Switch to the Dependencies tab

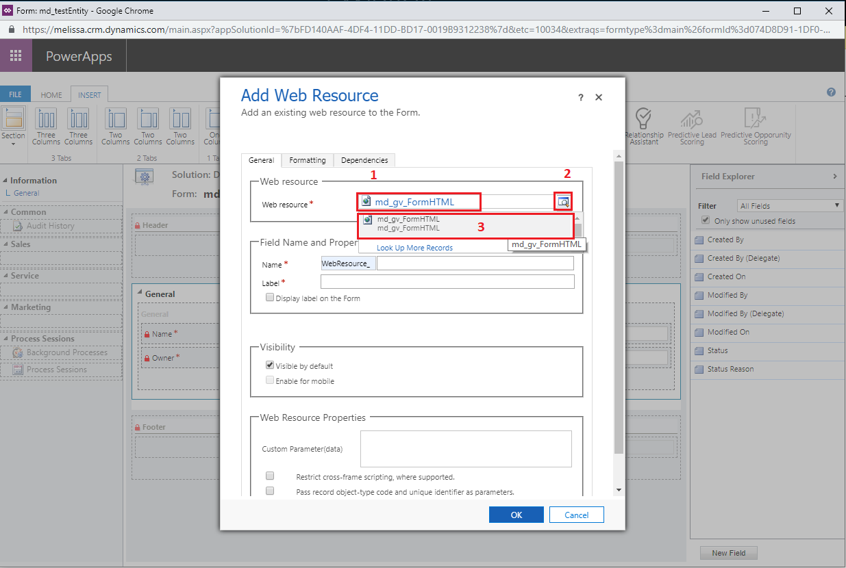[x=364, y=160]
